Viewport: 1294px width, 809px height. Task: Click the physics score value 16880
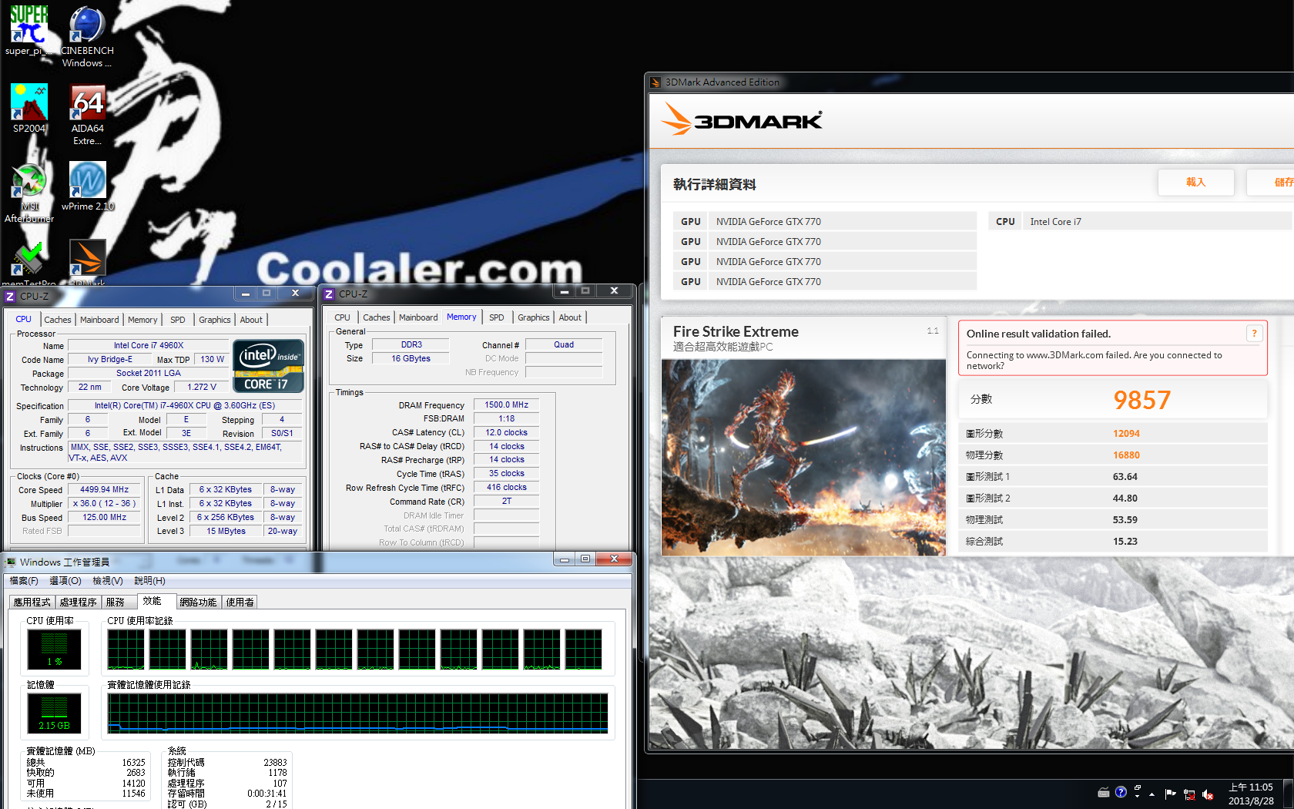click(x=1126, y=455)
